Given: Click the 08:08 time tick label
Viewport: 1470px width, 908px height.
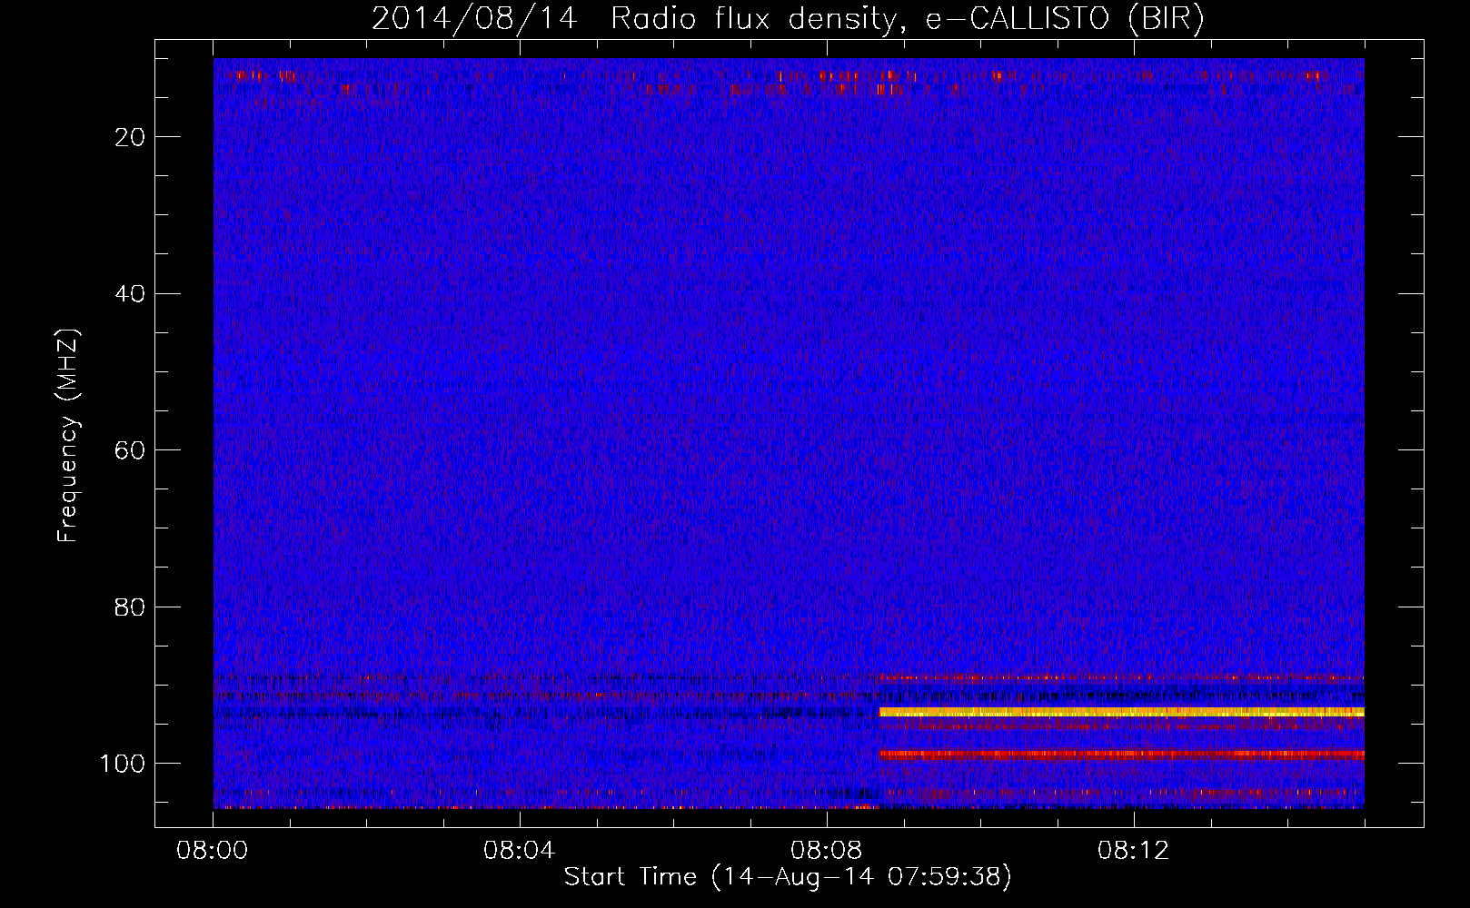Looking at the screenshot, I should pyautogui.click(x=827, y=851).
